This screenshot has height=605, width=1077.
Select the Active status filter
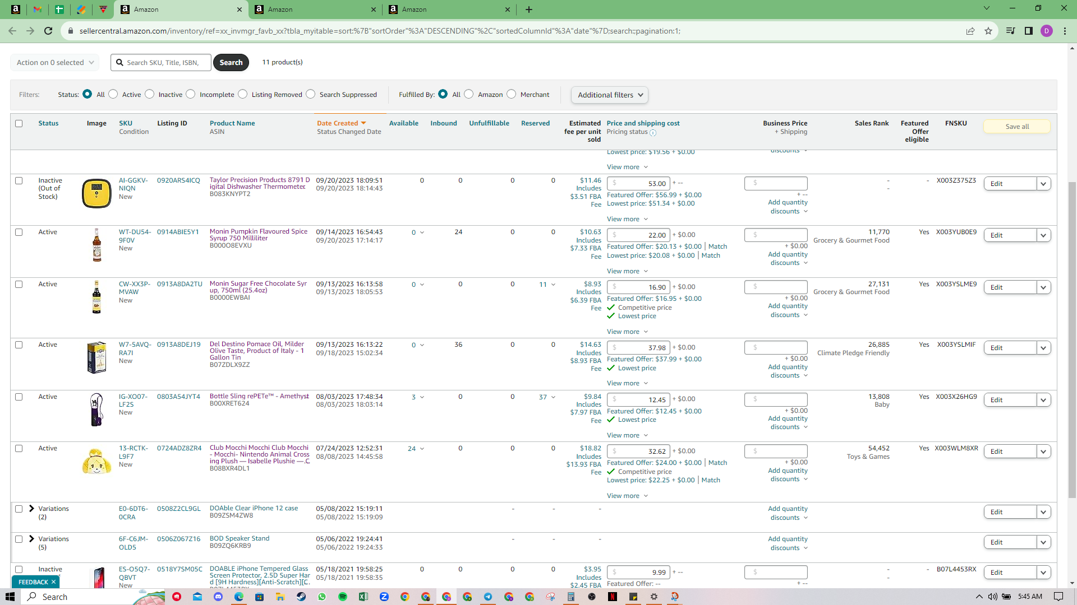coord(113,94)
